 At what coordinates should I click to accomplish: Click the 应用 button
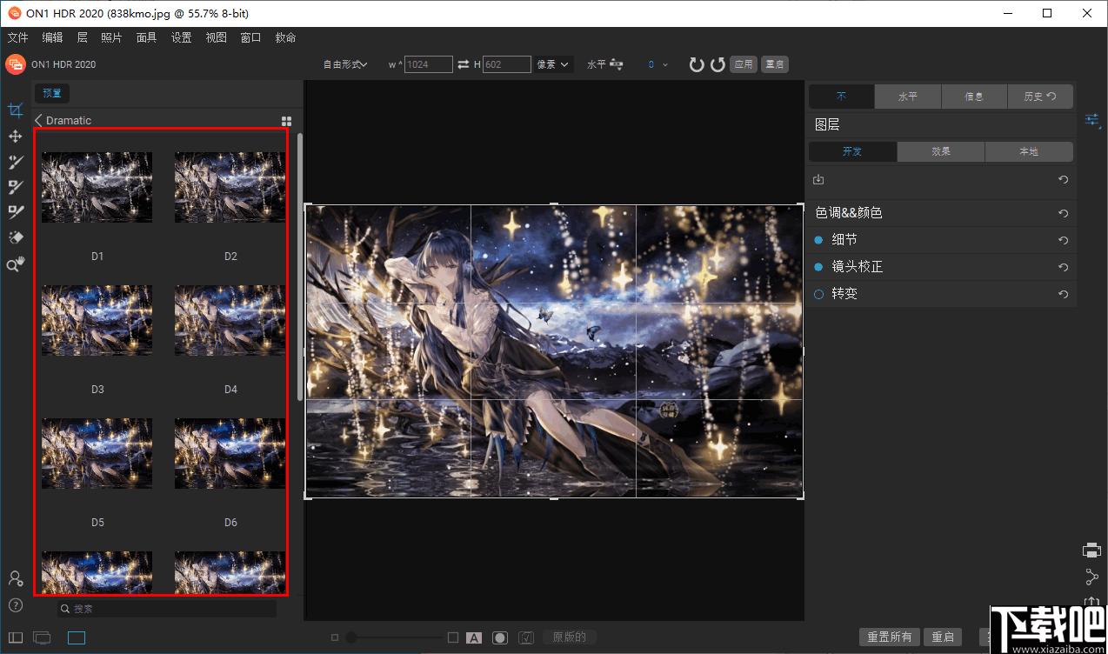point(744,64)
